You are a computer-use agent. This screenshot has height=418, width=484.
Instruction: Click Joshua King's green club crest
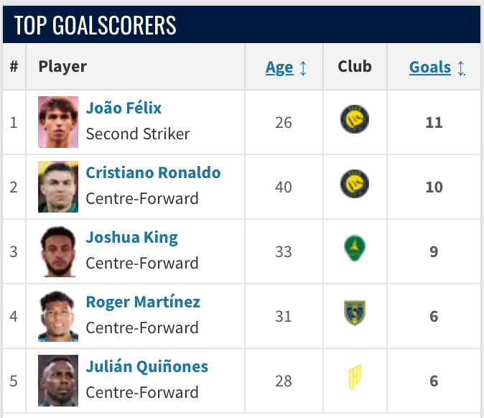(x=355, y=250)
